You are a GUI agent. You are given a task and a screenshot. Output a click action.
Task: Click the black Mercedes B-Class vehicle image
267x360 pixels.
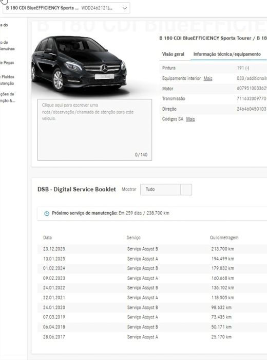[79, 64]
